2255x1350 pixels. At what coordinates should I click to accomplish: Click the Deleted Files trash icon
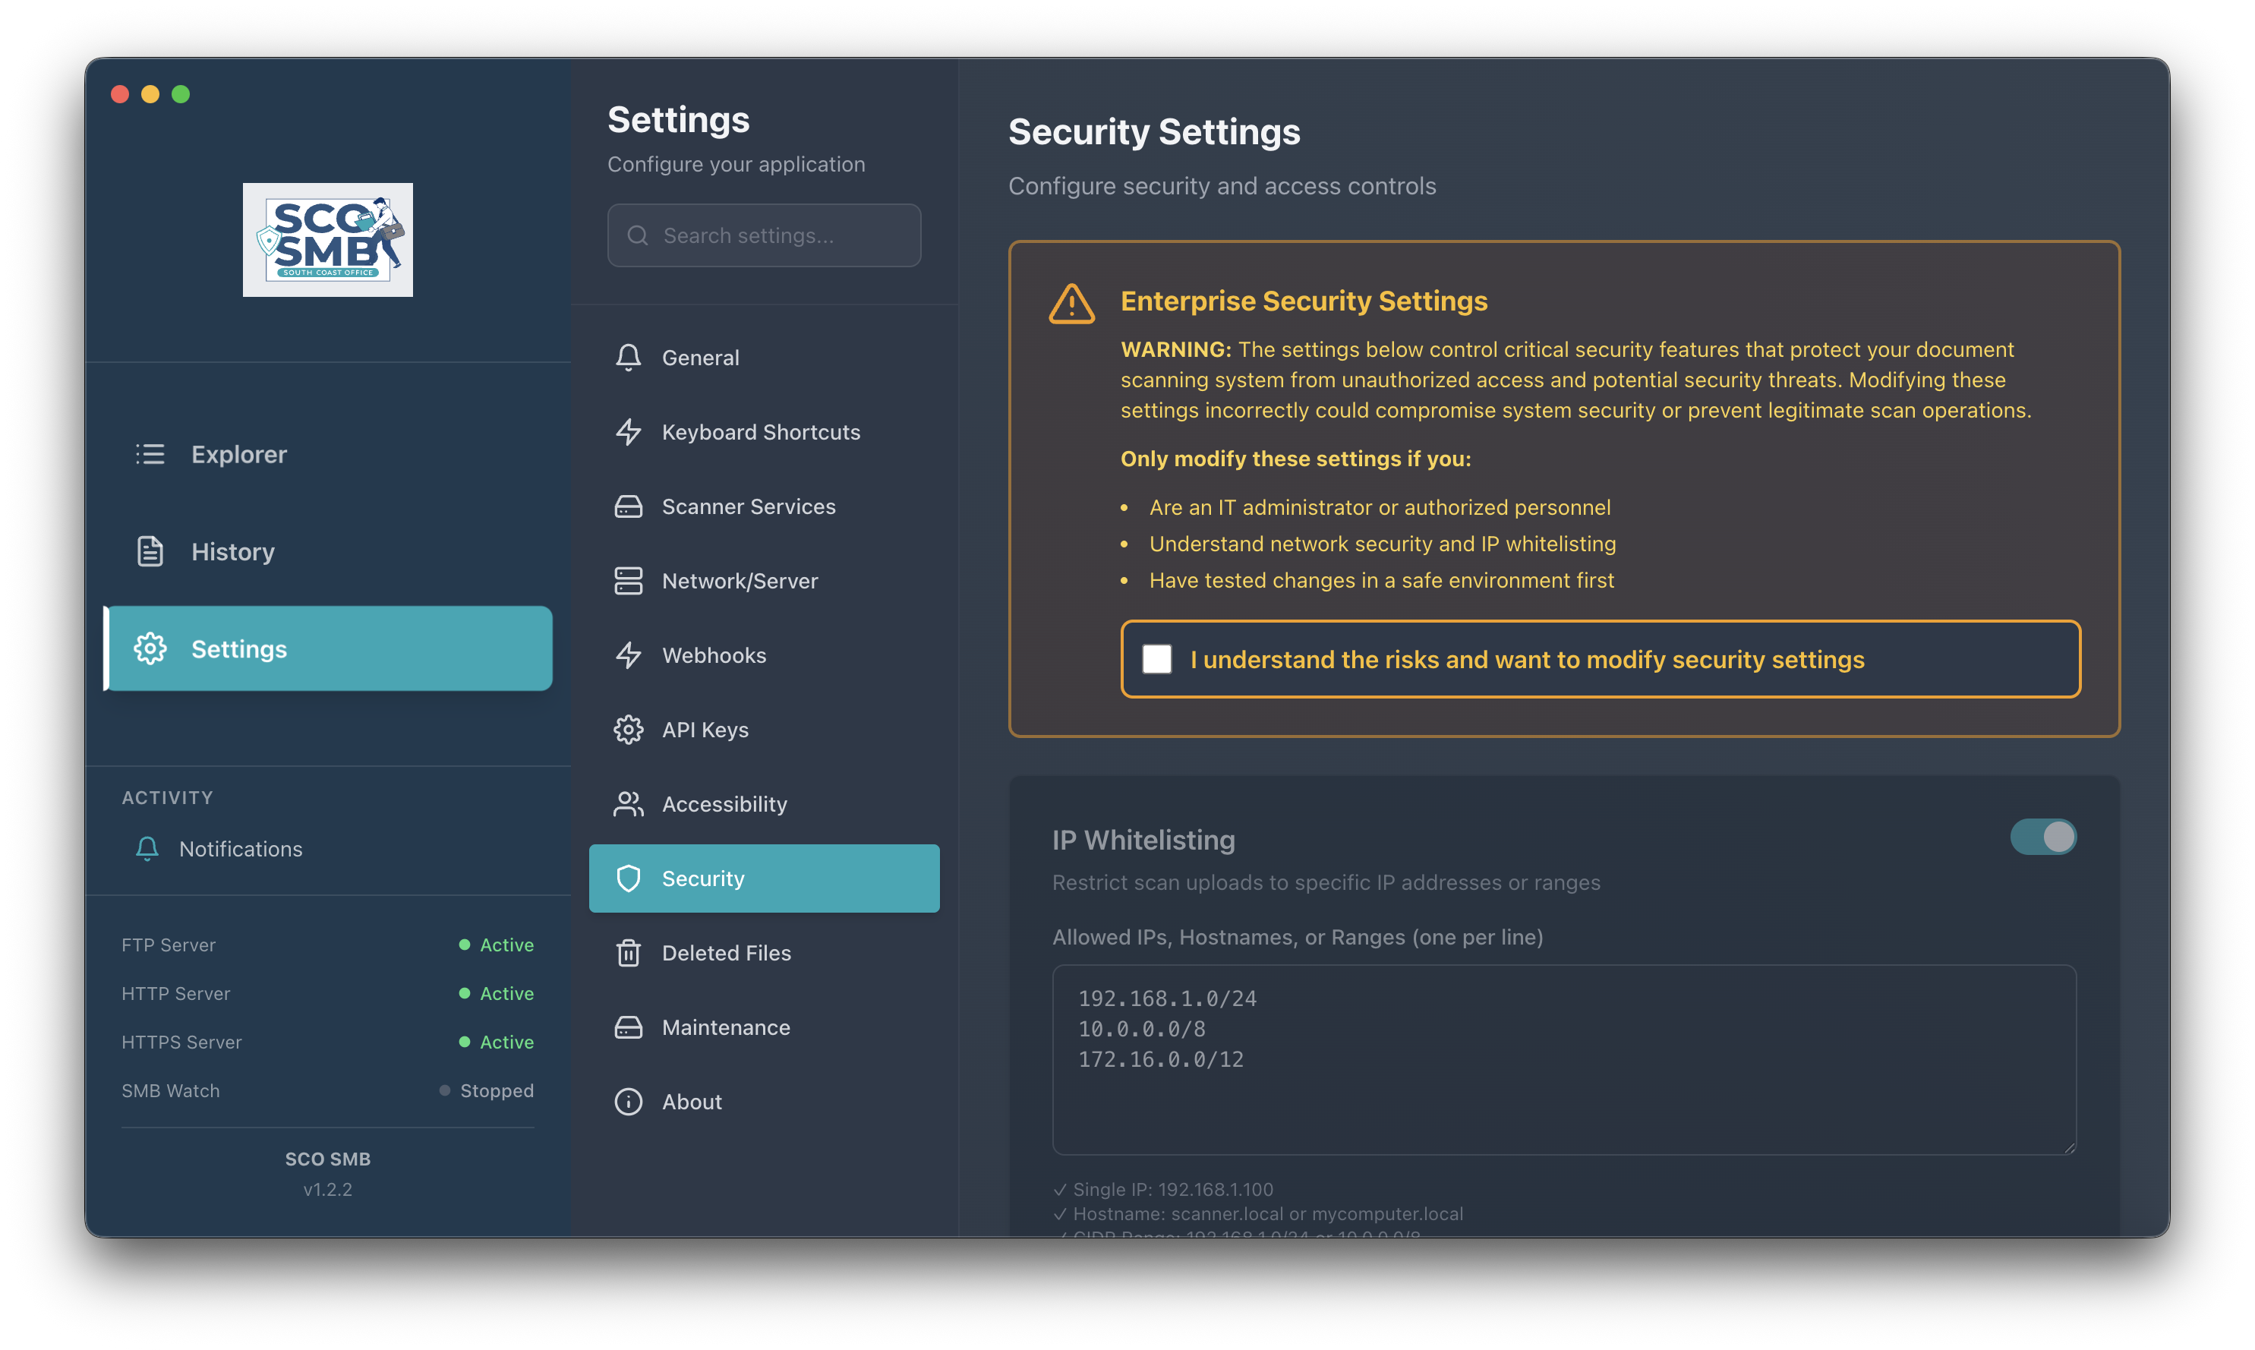[x=629, y=952]
